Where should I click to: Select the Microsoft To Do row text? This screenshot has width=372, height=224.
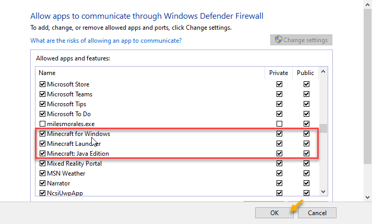point(69,114)
